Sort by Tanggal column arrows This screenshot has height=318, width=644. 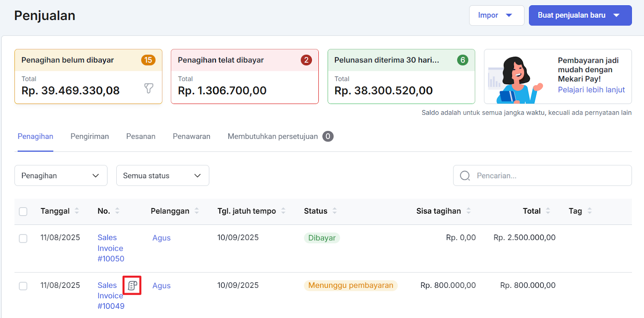[77, 211]
